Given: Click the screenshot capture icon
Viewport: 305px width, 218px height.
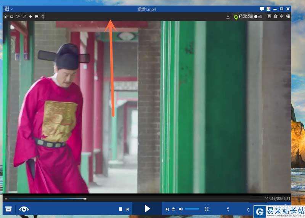Looking at the screenshot, I should click(x=12, y=17).
